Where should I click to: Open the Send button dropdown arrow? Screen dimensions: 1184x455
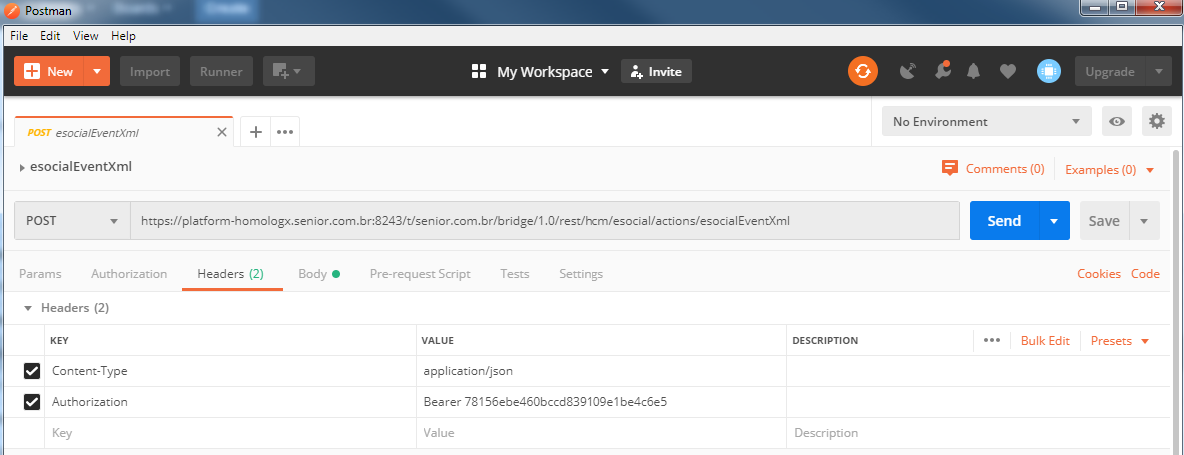click(x=1055, y=221)
